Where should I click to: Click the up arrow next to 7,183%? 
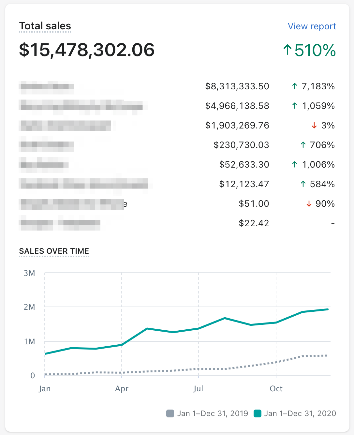295,86
